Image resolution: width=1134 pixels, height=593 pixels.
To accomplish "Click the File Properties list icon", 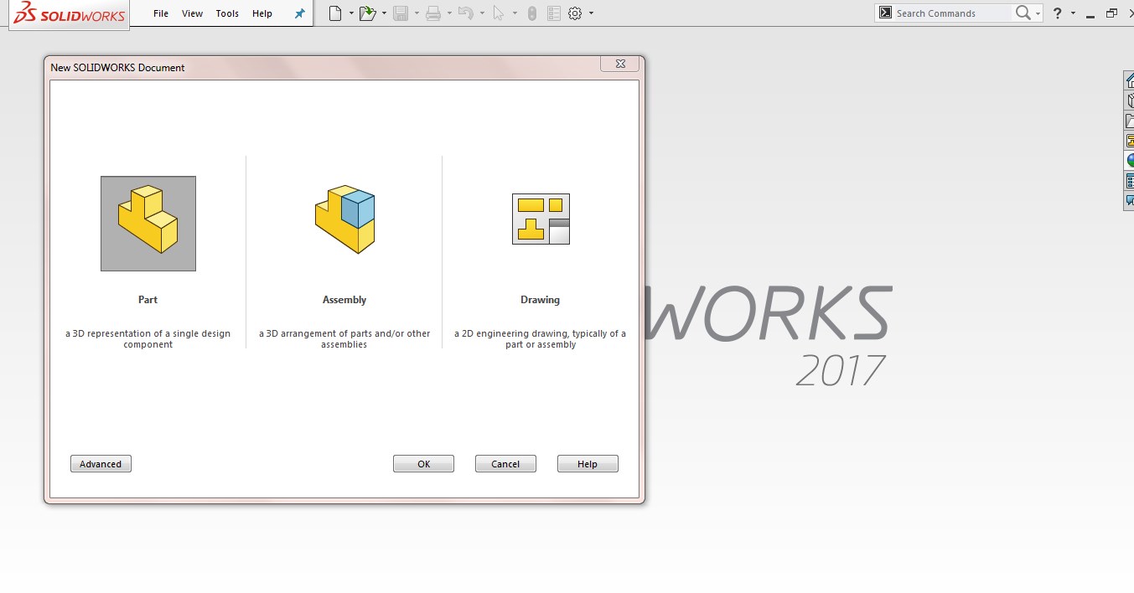I will coord(553,13).
